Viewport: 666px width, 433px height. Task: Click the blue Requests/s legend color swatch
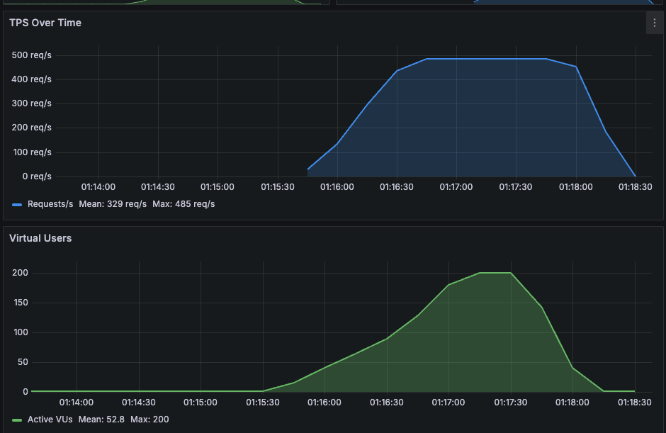17,204
